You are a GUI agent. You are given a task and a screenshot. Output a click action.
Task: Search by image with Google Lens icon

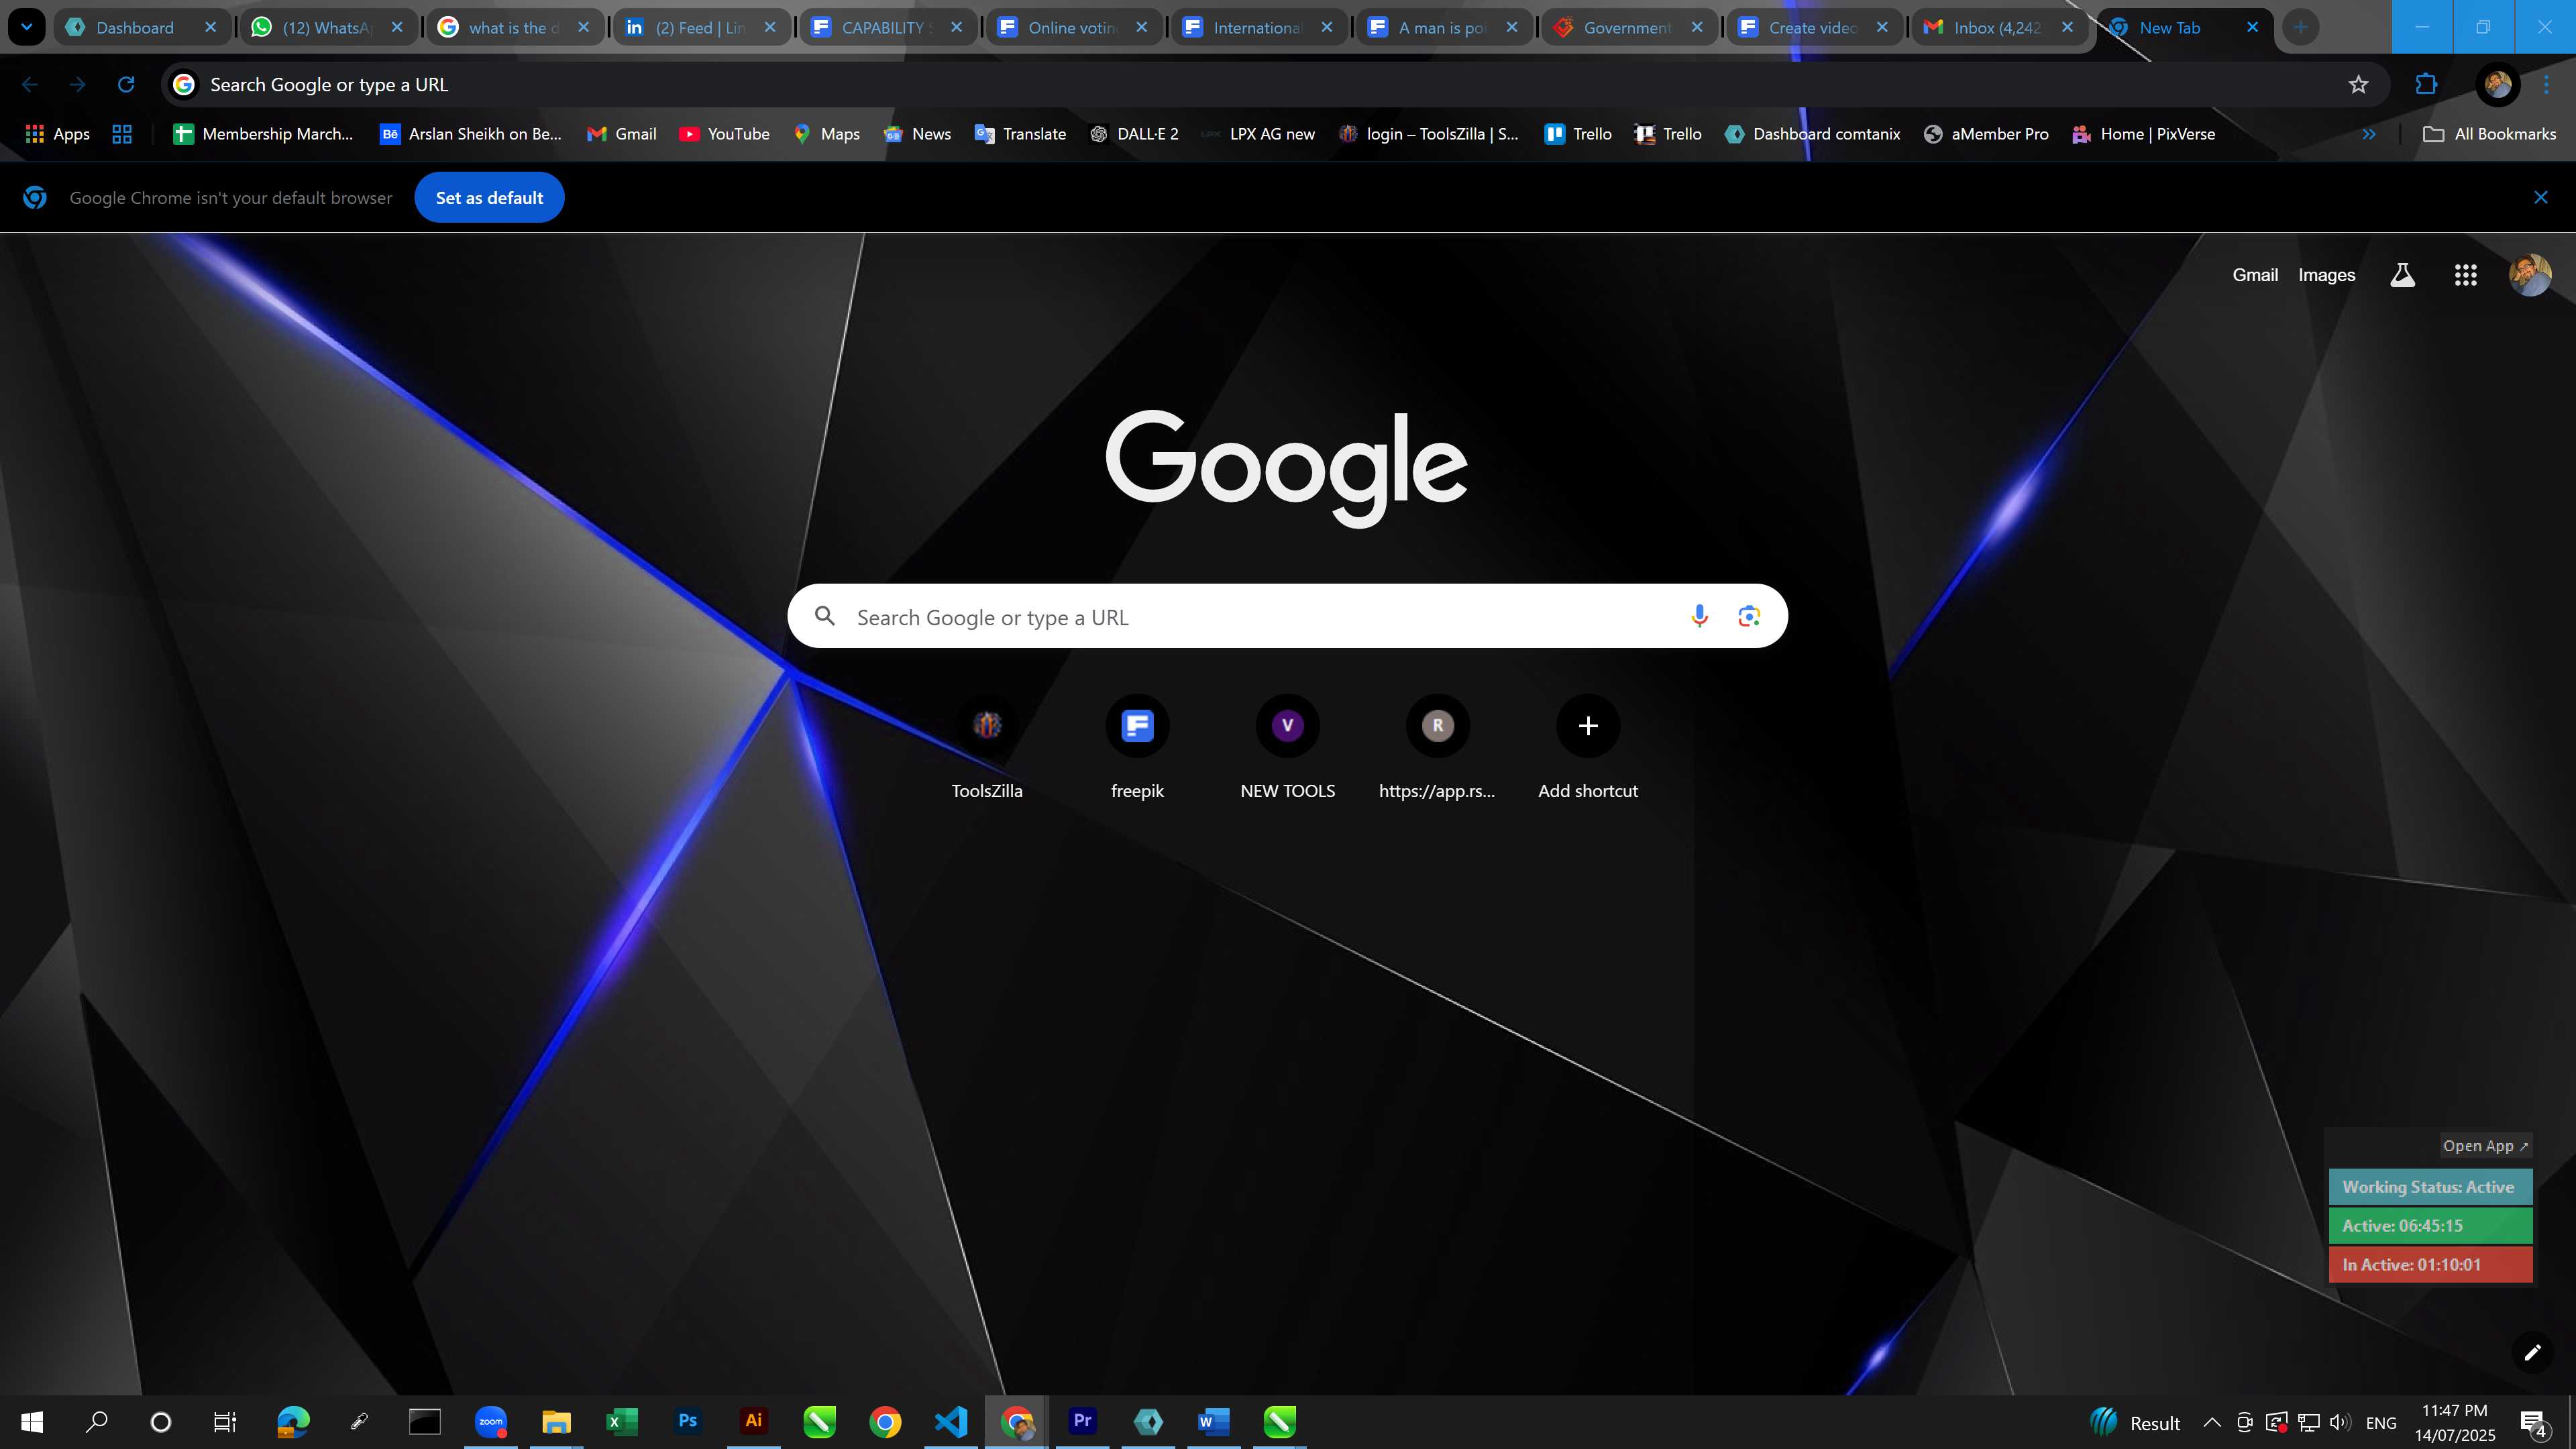click(x=1749, y=617)
